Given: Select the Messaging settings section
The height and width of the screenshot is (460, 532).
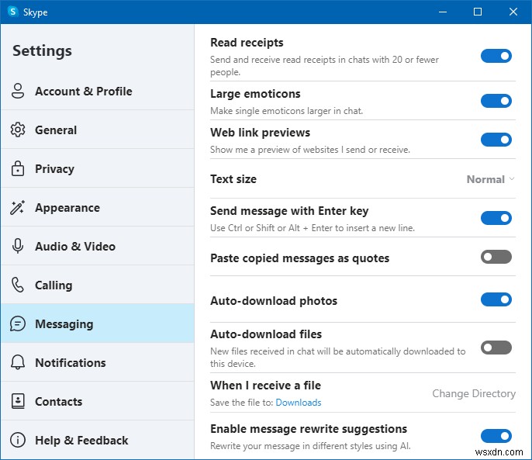Looking at the screenshot, I should tap(98, 323).
